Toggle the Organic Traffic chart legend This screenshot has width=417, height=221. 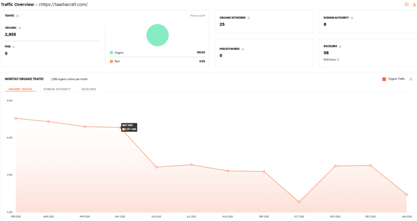(393, 79)
